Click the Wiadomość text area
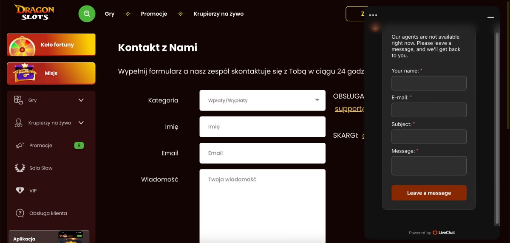510x243 pixels. click(262, 204)
